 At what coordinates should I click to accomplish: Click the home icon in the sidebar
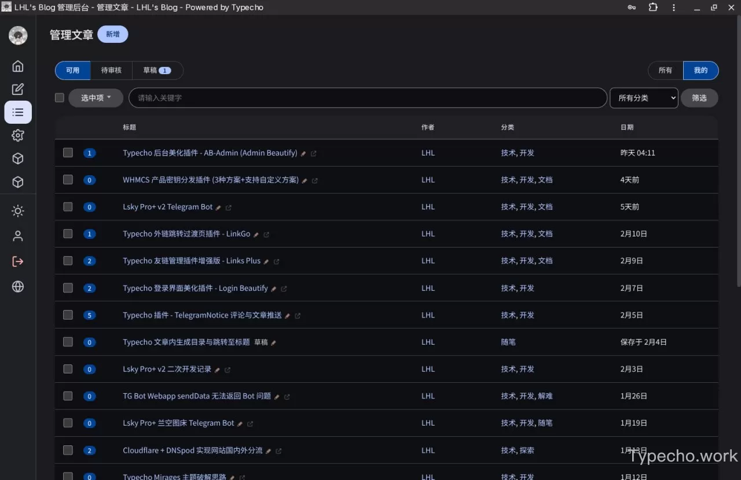[x=18, y=66]
